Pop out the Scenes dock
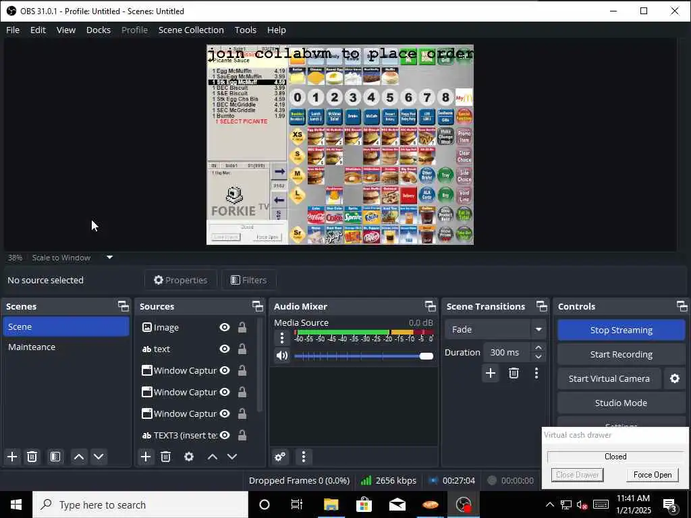The height and width of the screenshot is (518, 691). click(x=123, y=306)
